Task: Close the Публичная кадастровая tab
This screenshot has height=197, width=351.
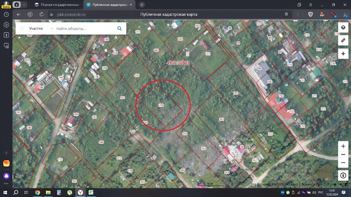Action: (131, 5)
